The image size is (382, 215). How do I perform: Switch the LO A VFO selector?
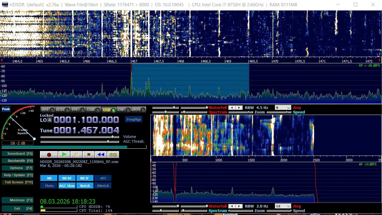[x=50, y=120]
